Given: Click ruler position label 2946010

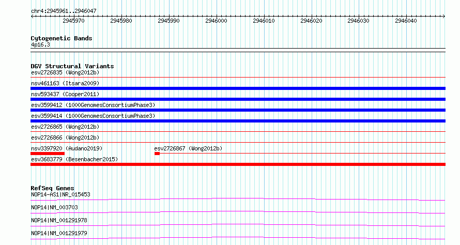Looking at the screenshot, I should click(264, 21).
